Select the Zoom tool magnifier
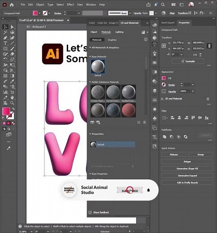 (x=12, y=103)
